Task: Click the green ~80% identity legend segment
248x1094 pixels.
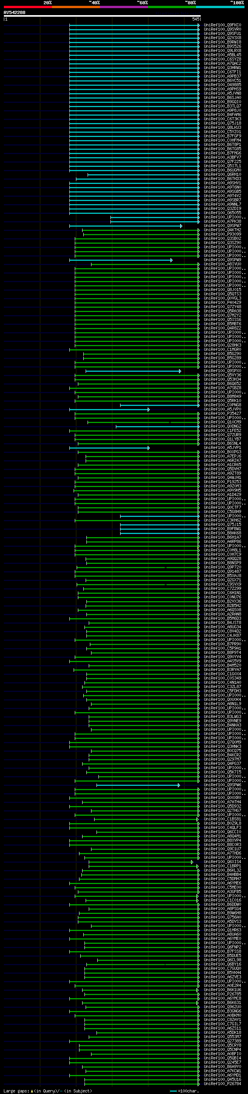Action: [172, 7]
